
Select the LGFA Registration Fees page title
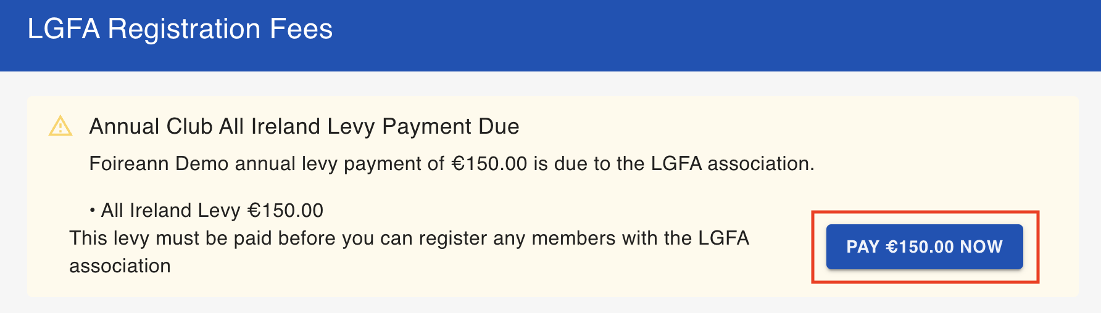click(x=180, y=29)
